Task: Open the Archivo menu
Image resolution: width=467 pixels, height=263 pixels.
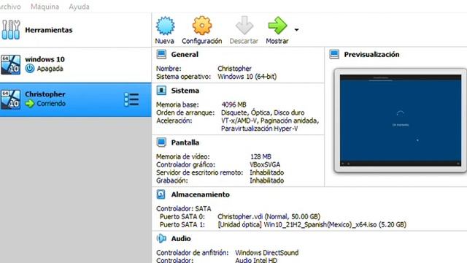Action: click(x=10, y=7)
